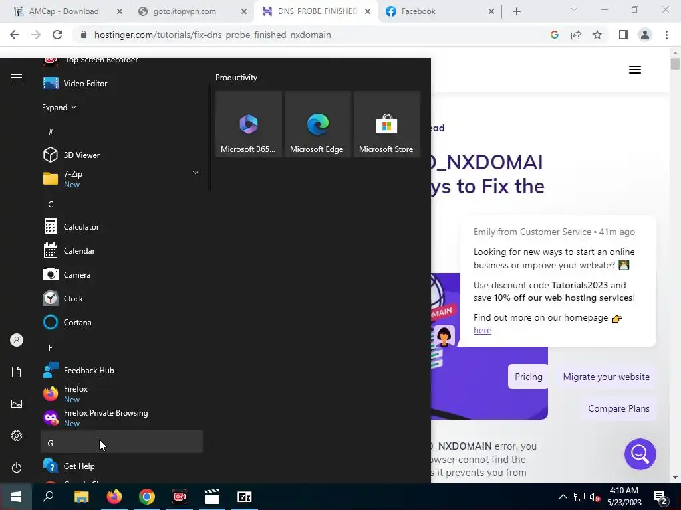Click the Windows Start button
Viewport: 681px width, 510px height.
point(16,497)
